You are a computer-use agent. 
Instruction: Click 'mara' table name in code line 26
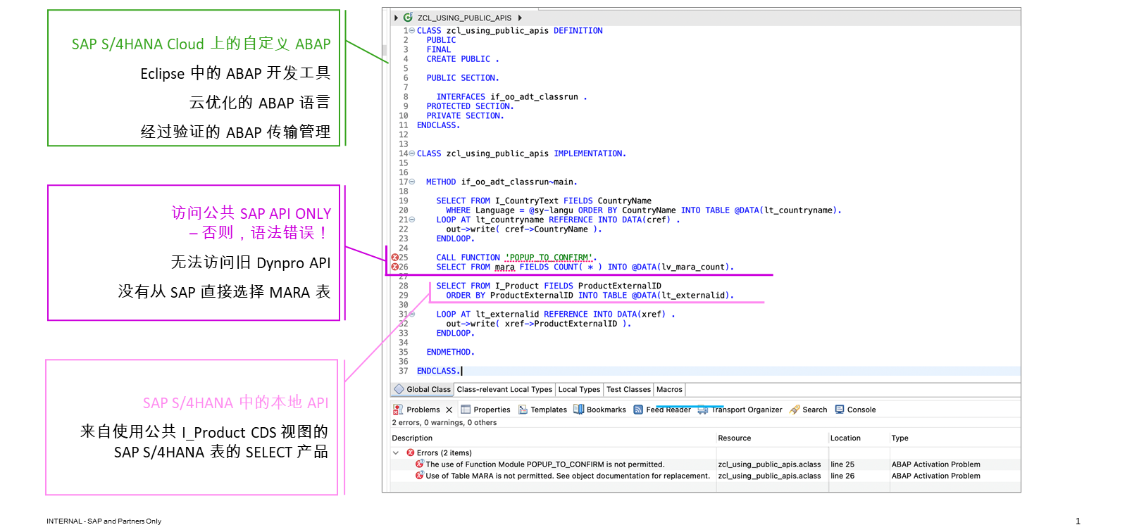504,267
